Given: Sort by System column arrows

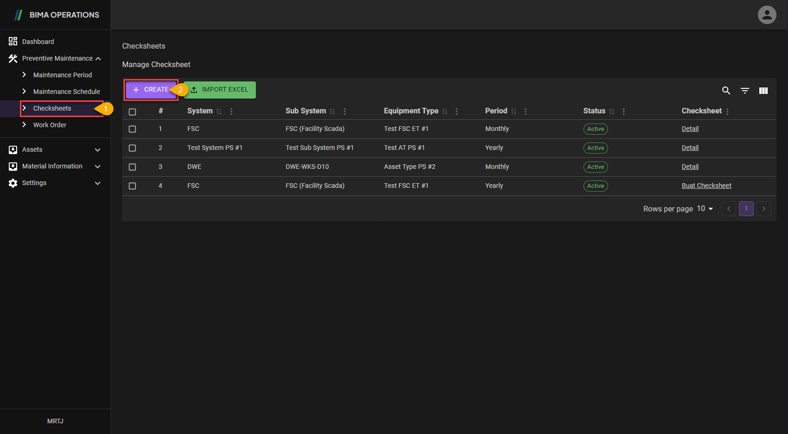Looking at the screenshot, I should pos(219,112).
